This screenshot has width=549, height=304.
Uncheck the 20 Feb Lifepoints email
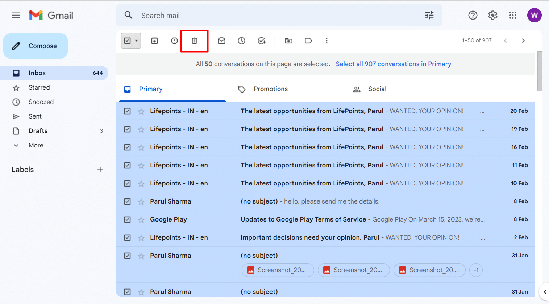[x=128, y=111]
